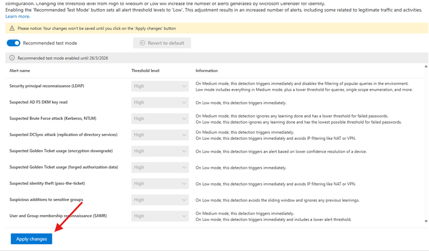This screenshot has width=429, height=251.
Task: Open threshold dropdown for Security principal reconnaissance (LDAP)
Action: click(x=159, y=86)
